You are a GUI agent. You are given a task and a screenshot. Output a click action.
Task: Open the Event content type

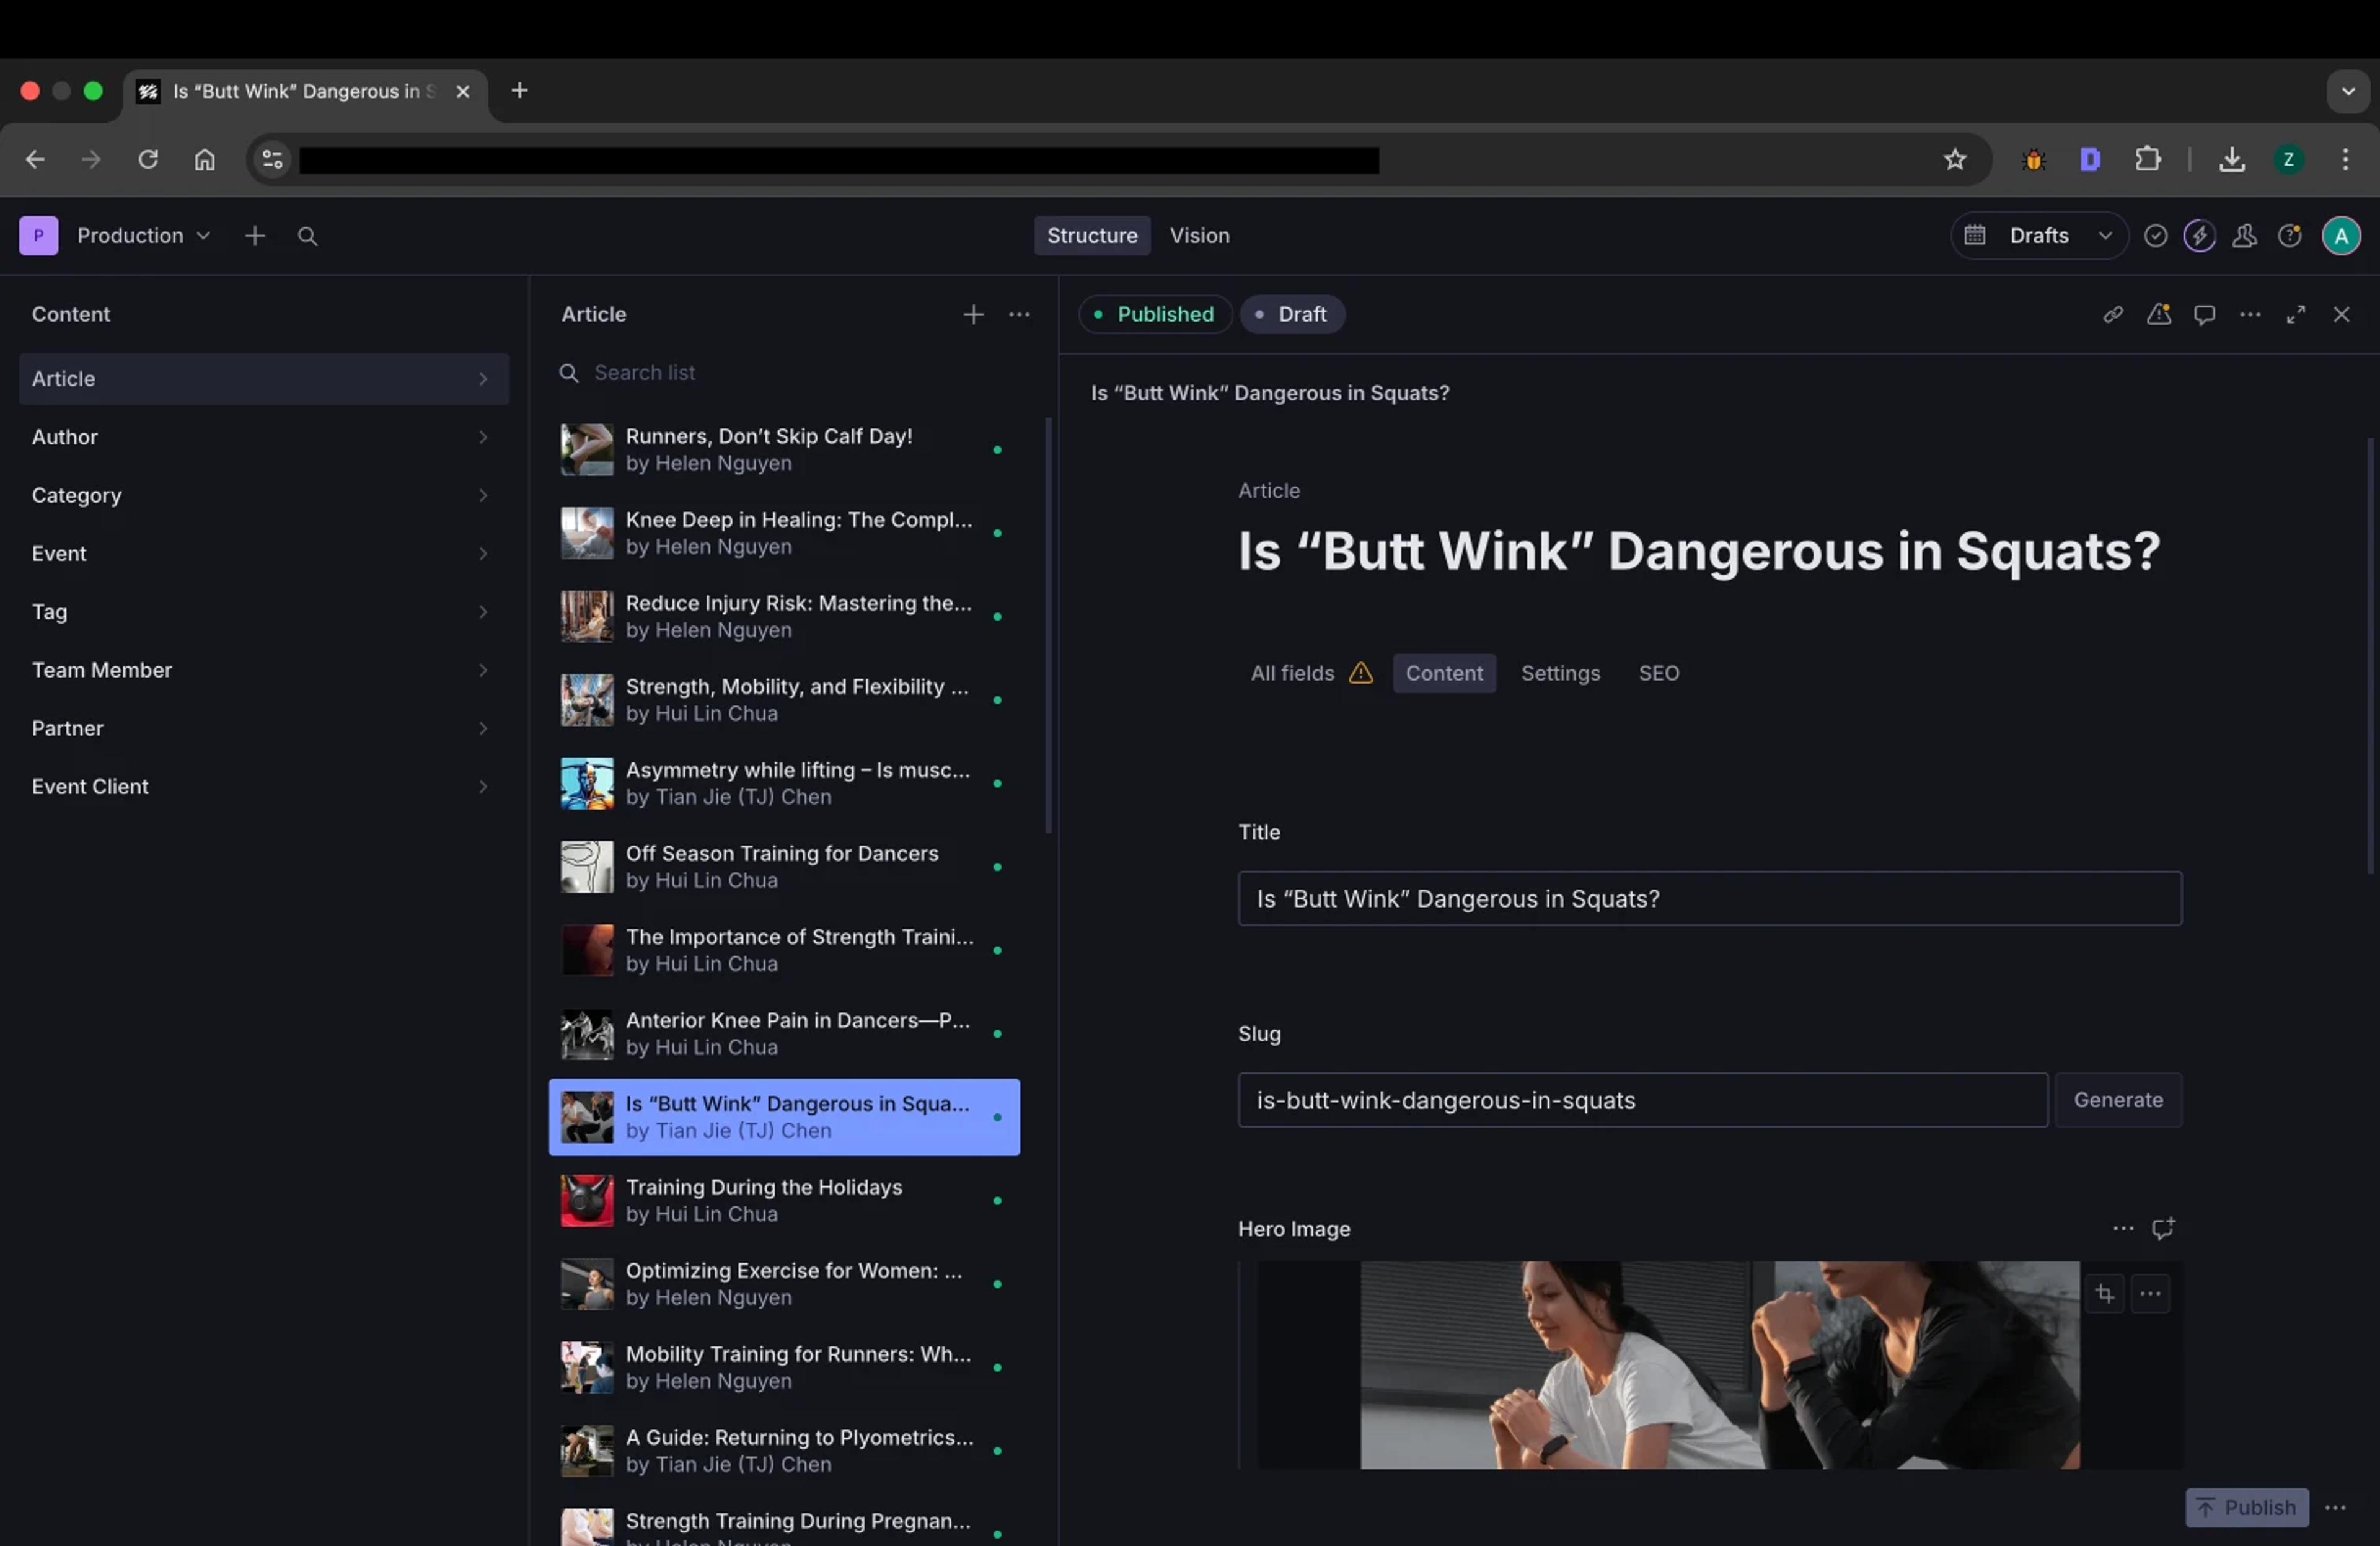[x=264, y=554]
